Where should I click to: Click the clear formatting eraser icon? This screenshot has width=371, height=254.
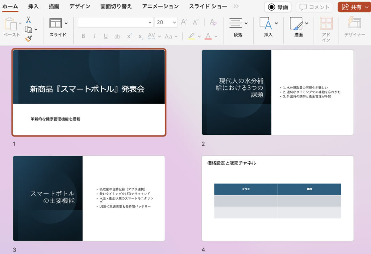(213, 22)
